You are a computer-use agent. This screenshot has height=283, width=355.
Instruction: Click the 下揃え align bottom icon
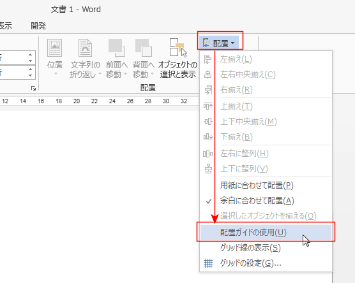[208, 137]
